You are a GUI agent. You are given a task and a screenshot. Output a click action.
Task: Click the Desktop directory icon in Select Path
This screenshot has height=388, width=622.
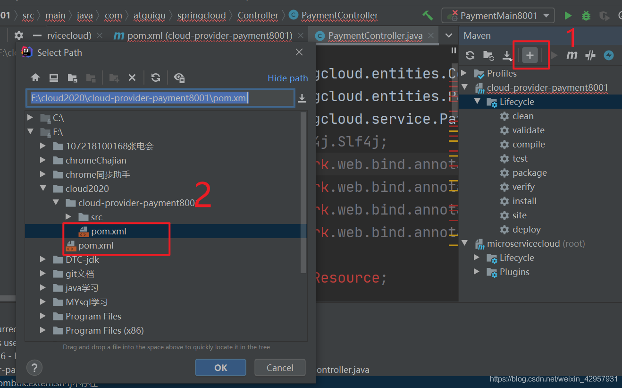(54, 78)
